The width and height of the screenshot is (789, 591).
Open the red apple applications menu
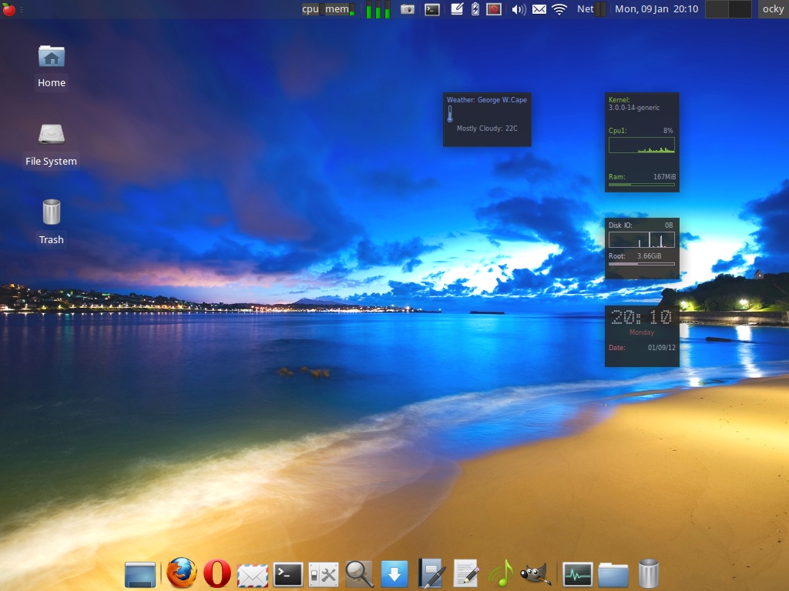pos(9,9)
